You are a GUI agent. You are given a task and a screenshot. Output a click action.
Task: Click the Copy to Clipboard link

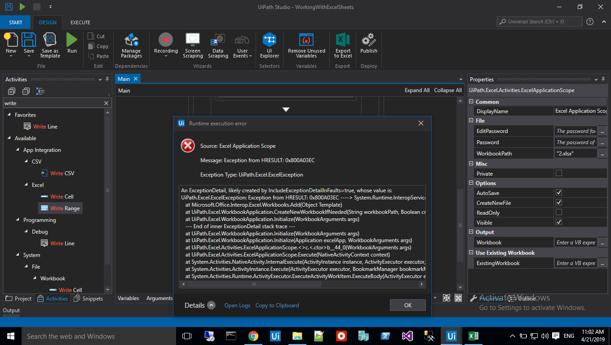(x=277, y=305)
